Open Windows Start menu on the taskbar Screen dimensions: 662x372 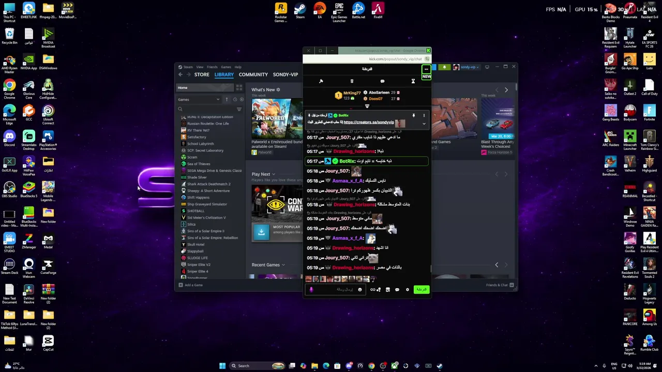click(x=222, y=366)
